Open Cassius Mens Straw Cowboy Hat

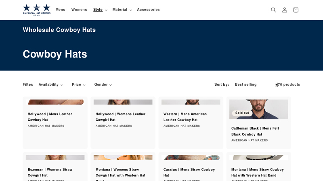click(189, 173)
